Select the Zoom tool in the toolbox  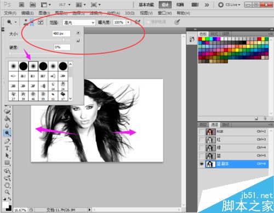click(x=7, y=192)
